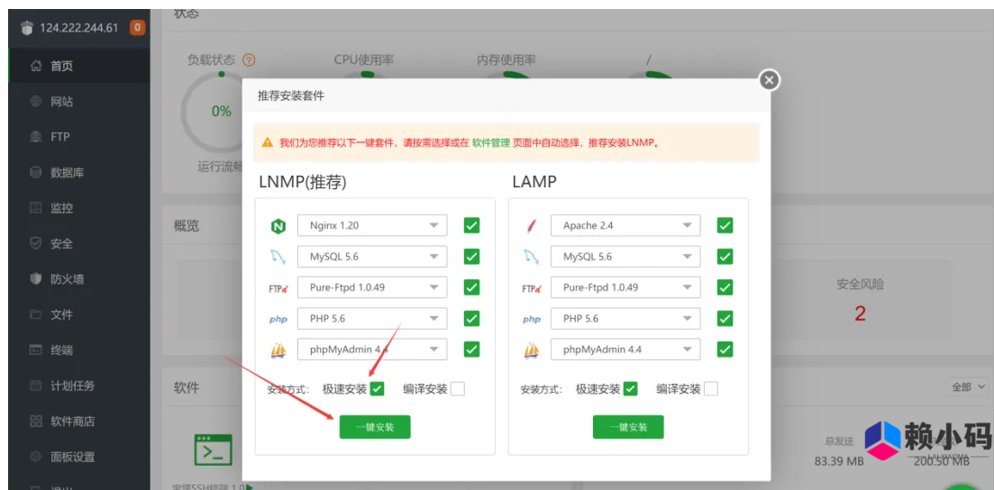994x490 pixels.
Task: Click the MySQL dolphin icon in LNMP
Action: point(278,257)
